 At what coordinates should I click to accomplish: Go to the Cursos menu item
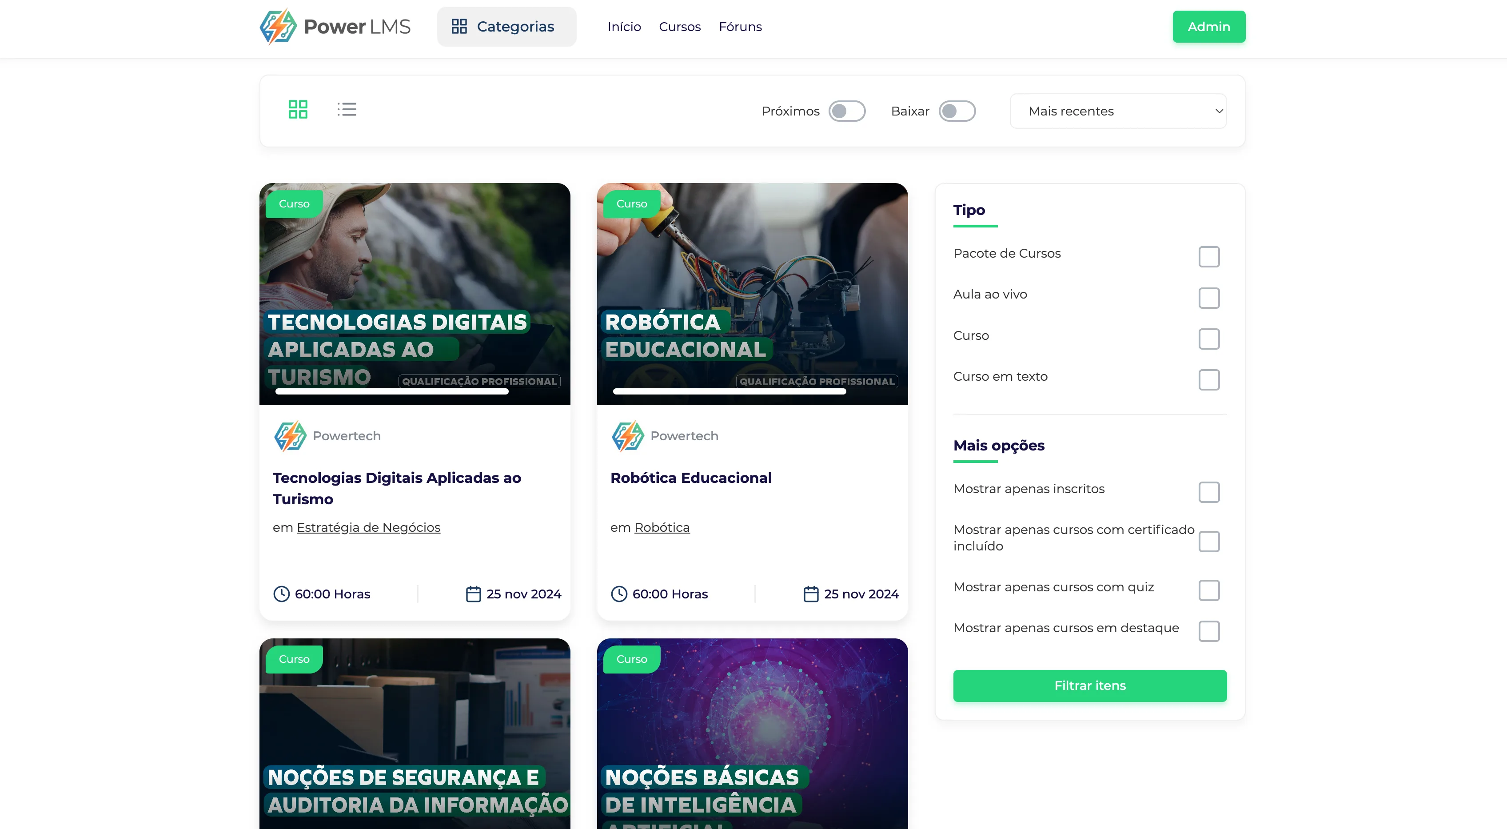[x=679, y=27]
